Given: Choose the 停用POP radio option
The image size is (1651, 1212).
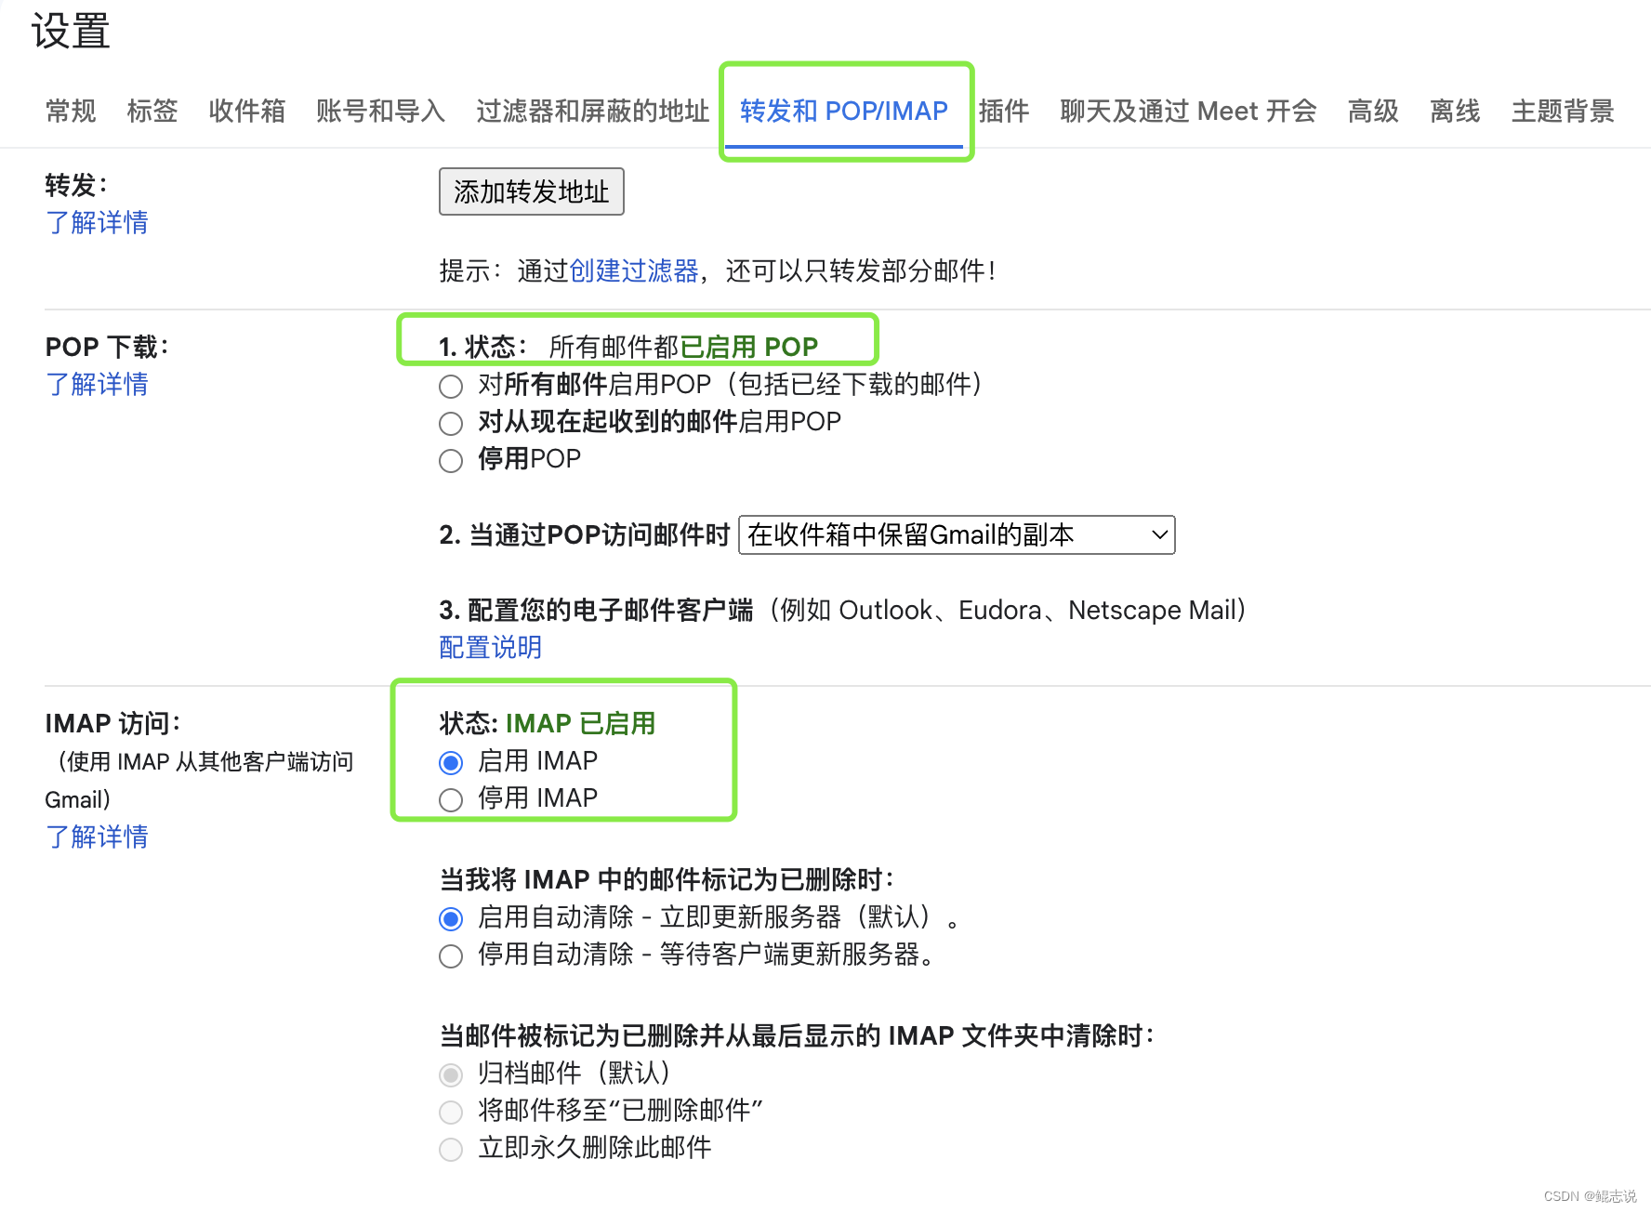Looking at the screenshot, I should [451, 461].
